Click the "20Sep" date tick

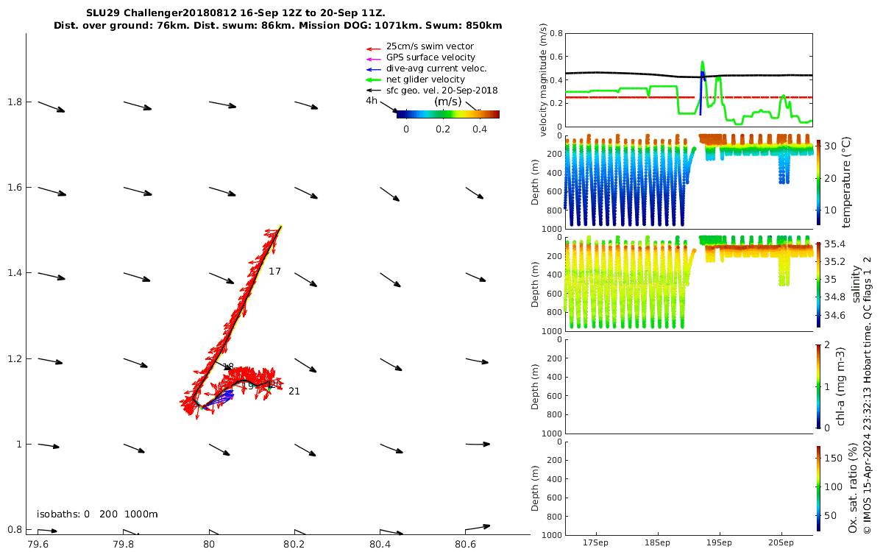tap(781, 543)
